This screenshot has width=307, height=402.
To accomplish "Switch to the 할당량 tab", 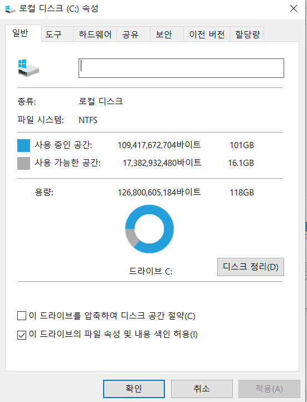I will [247, 34].
